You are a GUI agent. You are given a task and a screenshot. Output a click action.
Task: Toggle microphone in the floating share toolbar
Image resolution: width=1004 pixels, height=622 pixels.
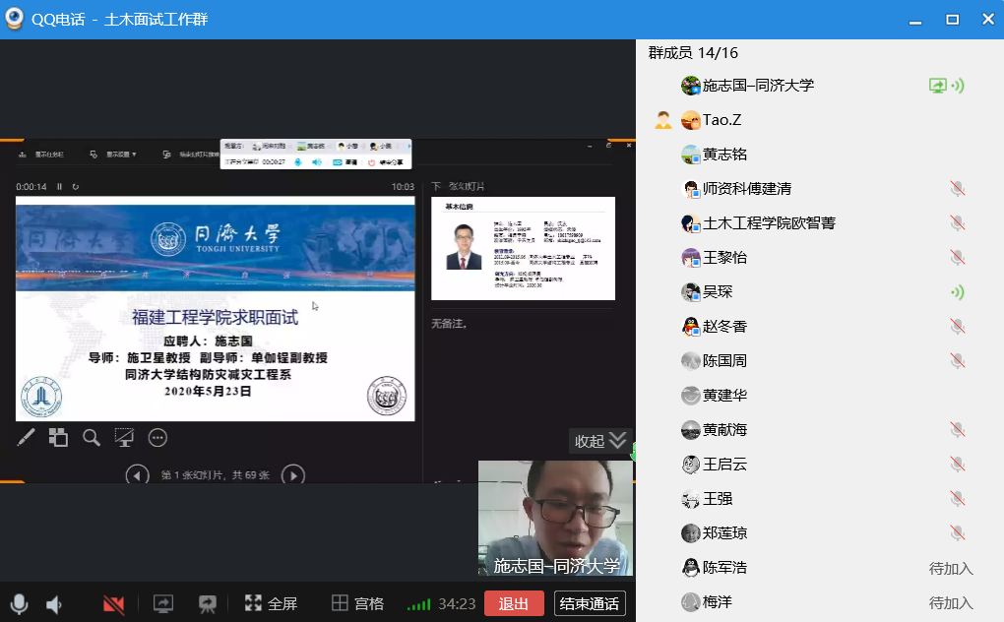[297, 162]
